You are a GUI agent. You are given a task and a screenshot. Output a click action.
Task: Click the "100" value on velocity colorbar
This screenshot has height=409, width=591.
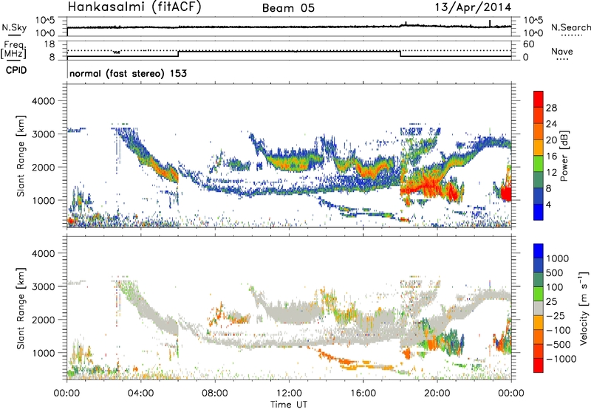[x=555, y=287]
